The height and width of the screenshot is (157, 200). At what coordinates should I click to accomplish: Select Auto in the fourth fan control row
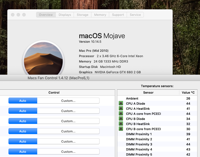[23, 131]
